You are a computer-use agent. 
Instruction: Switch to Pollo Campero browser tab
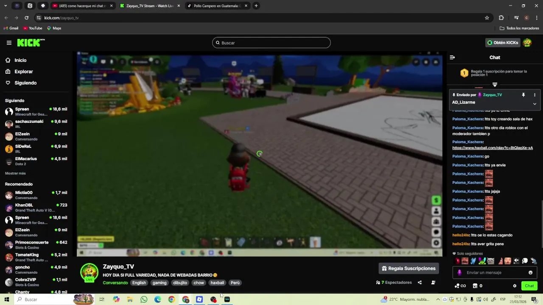(217, 6)
